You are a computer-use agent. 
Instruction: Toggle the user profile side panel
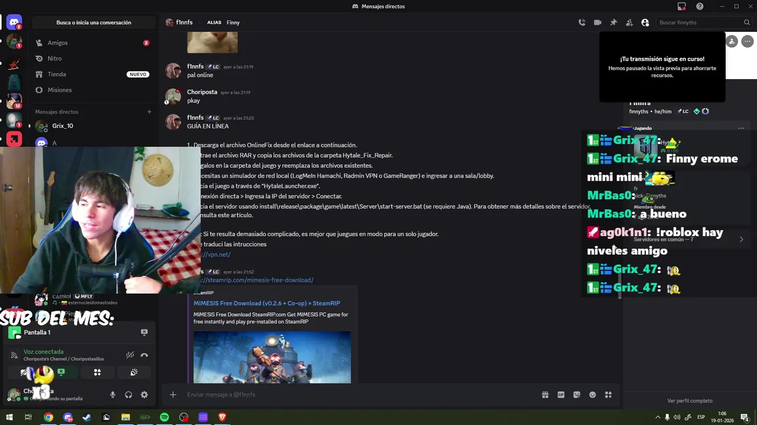(x=645, y=22)
